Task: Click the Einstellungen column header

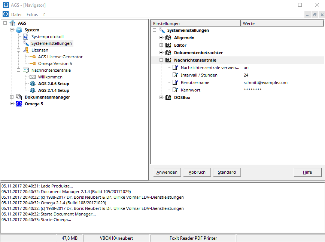Action: point(196,24)
